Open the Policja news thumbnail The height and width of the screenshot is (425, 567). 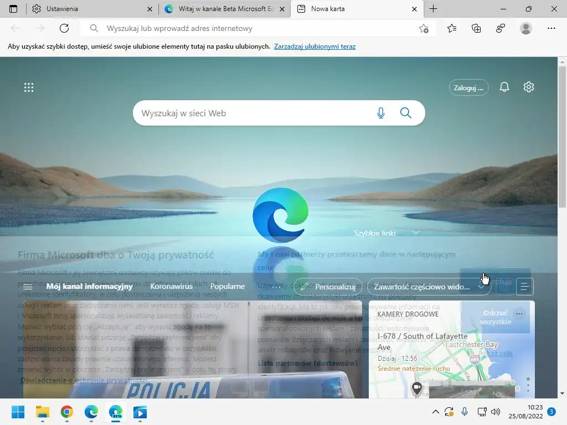[192, 350]
